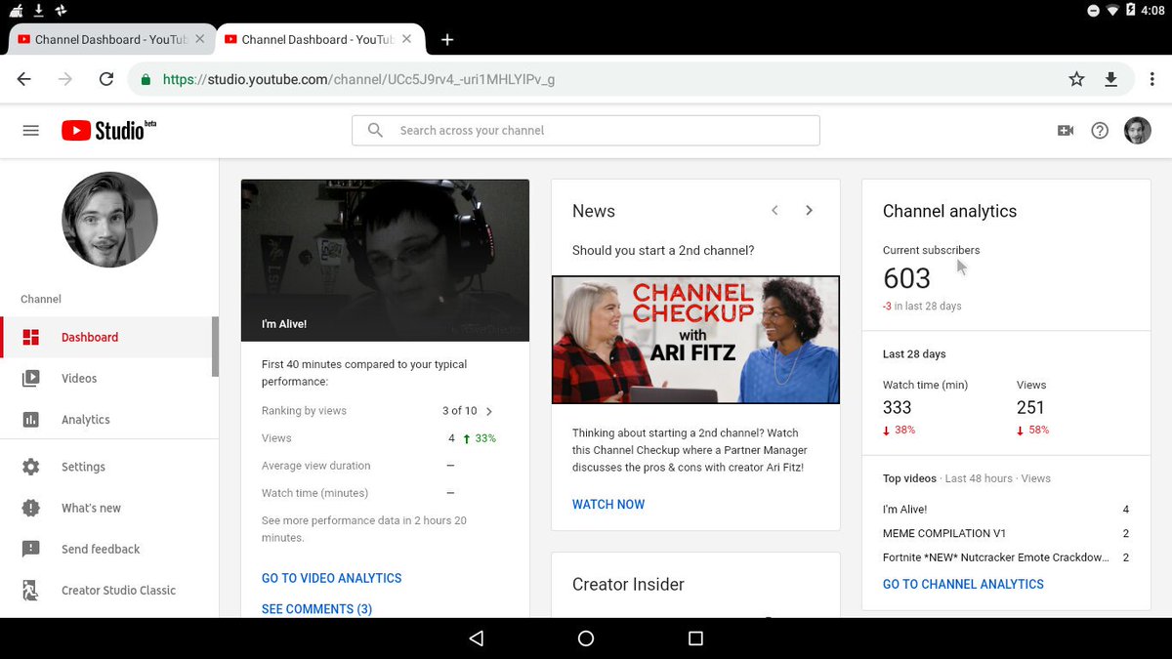Open account avatar in top bar
Viewport: 1172px width, 659px height.
[x=1138, y=131]
